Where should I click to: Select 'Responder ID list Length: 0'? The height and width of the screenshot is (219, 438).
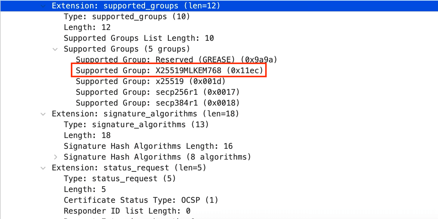click(219, 211)
